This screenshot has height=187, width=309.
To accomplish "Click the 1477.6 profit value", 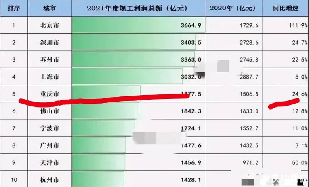I will pyautogui.click(x=191, y=145).
